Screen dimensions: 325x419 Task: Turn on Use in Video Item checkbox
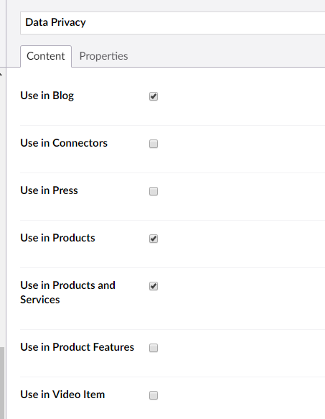tap(154, 395)
